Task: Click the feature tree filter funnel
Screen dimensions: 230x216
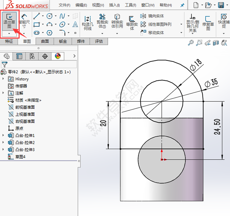Action: [x=5, y=65]
